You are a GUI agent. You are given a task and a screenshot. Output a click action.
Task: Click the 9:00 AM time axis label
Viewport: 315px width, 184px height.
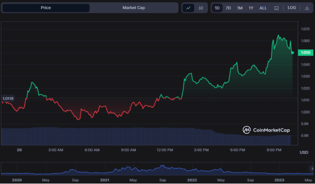[x=128, y=150]
